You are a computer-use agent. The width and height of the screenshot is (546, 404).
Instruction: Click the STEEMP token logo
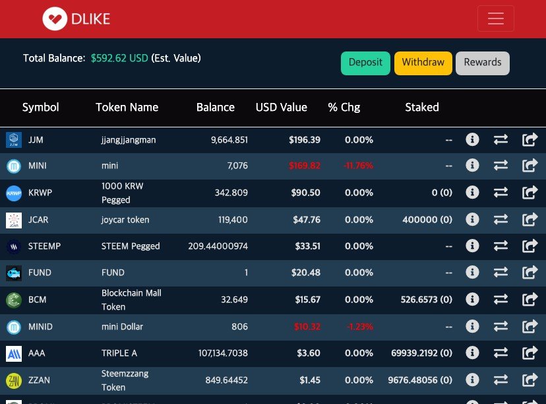point(14,247)
